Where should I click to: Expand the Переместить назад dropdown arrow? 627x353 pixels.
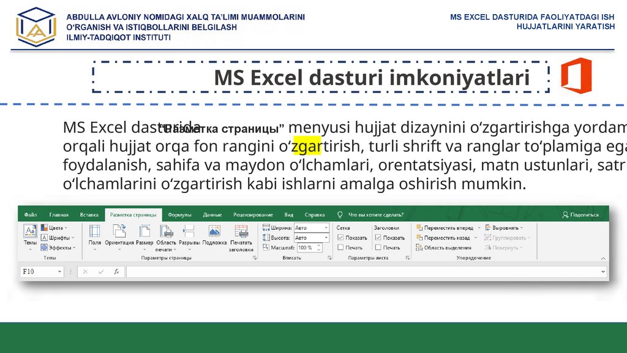[x=476, y=238]
